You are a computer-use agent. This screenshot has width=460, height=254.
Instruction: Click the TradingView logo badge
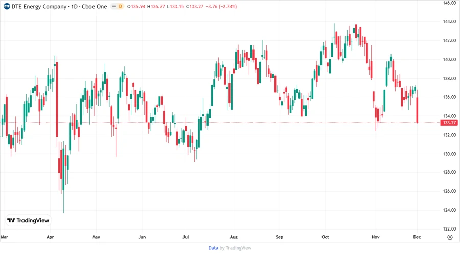point(28,220)
